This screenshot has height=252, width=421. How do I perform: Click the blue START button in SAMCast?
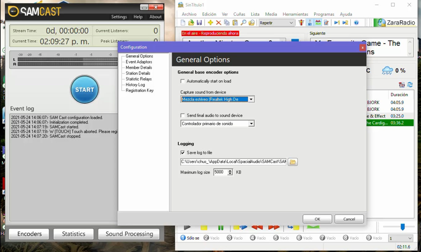click(85, 90)
